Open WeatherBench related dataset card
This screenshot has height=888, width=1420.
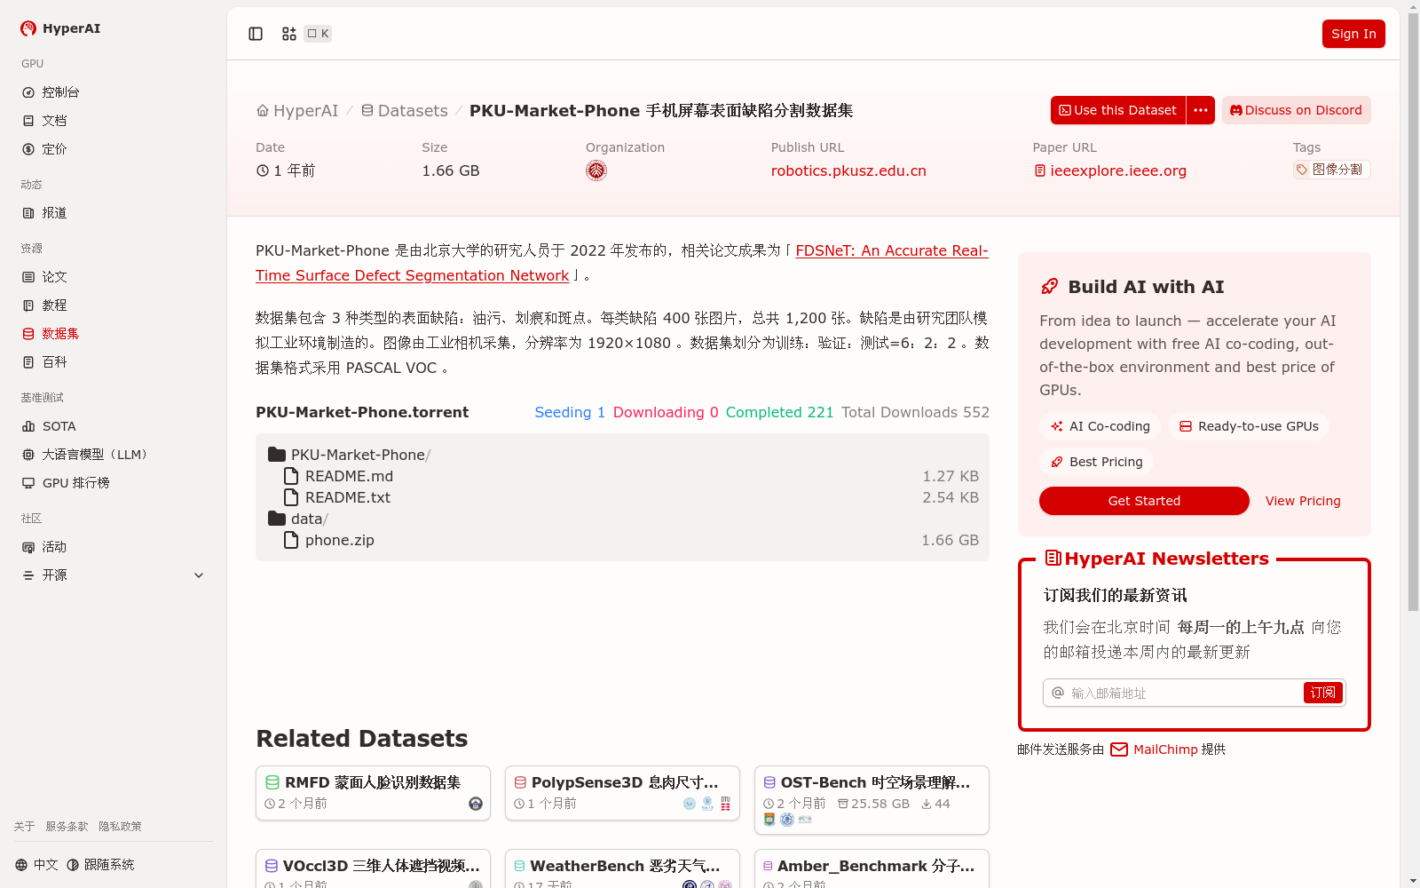click(622, 868)
